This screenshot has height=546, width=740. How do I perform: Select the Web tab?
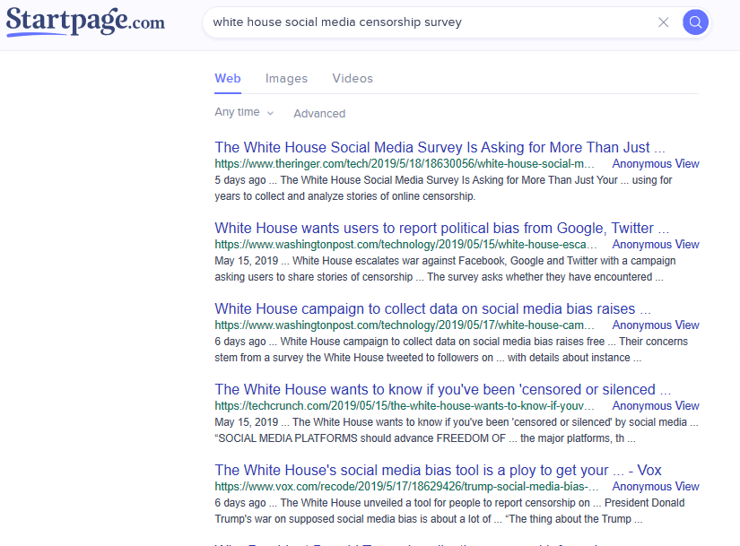[x=228, y=79]
